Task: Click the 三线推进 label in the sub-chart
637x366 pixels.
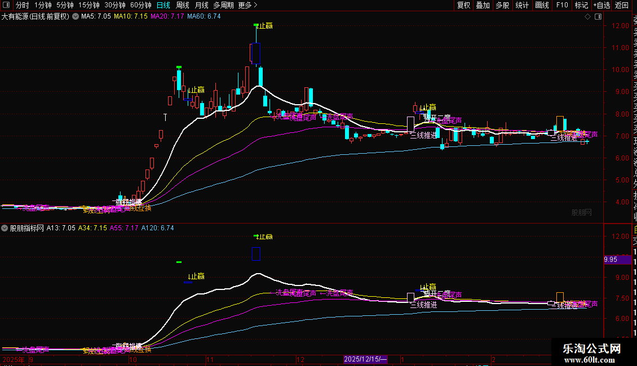Action: click(x=424, y=305)
